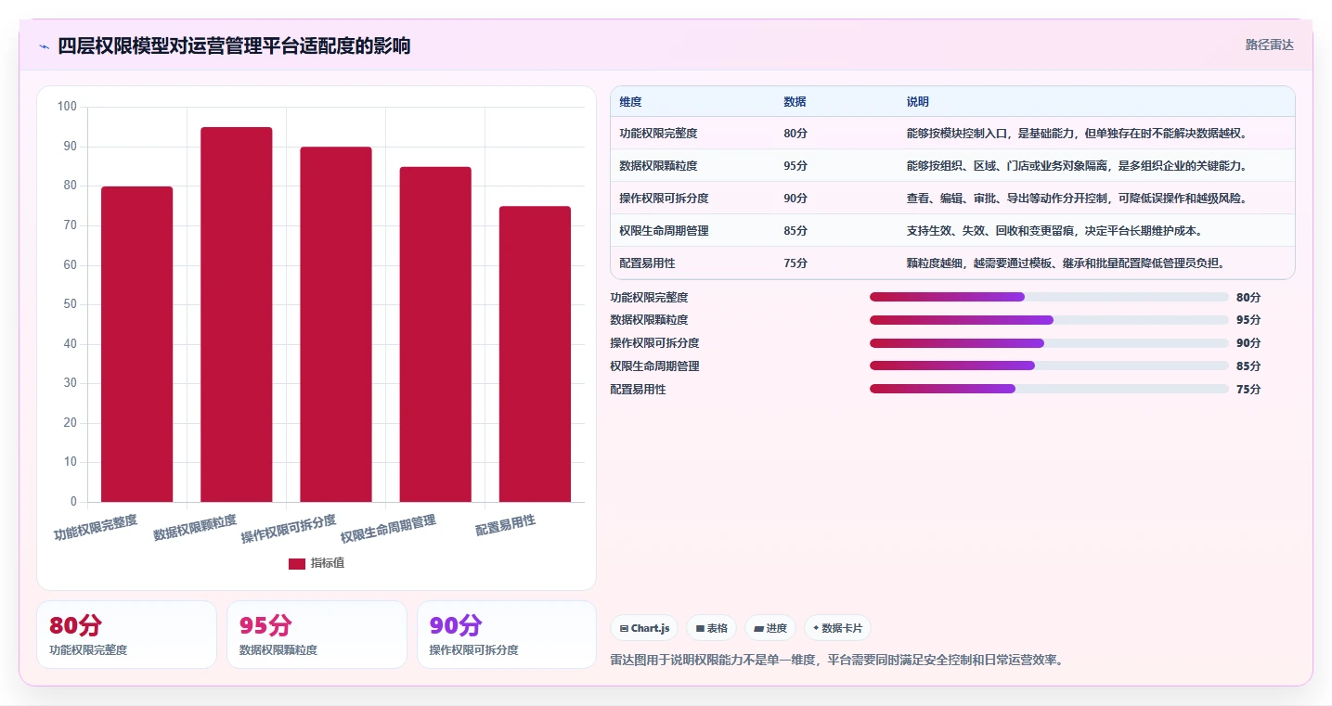Click the icon in the 数据卡片 chip
This screenshot has width=1332, height=706.
click(816, 628)
